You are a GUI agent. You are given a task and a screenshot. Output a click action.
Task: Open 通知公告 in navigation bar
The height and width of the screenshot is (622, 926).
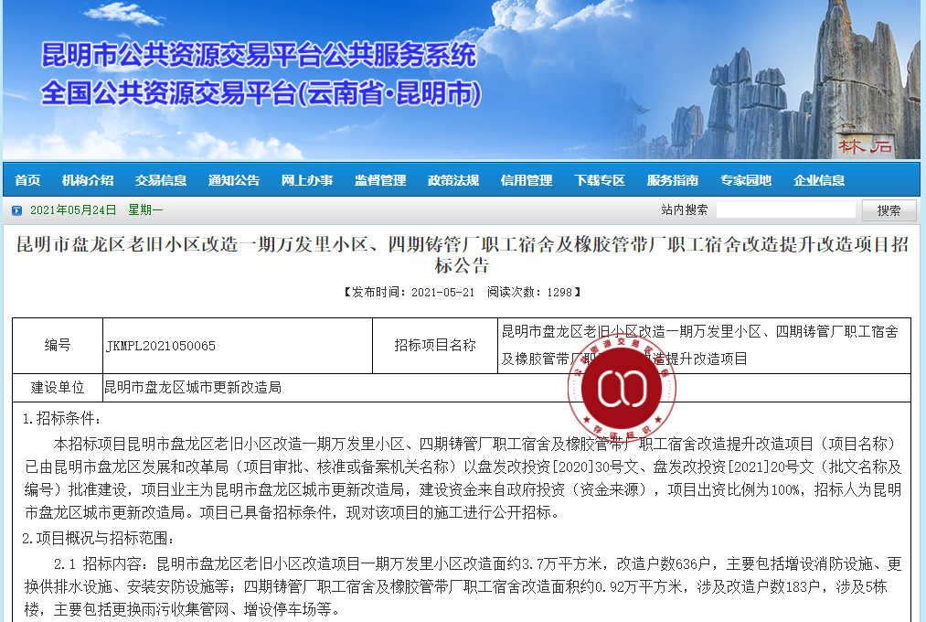[x=234, y=180]
